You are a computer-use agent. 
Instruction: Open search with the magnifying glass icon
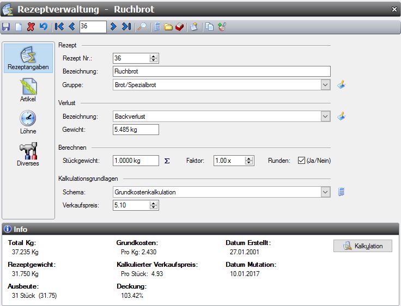coord(141,26)
